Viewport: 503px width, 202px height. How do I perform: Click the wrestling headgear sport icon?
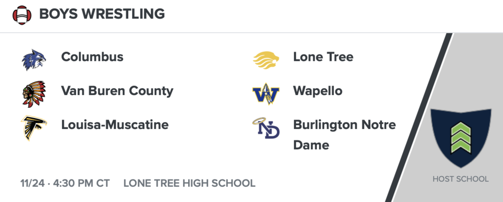point(22,14)
